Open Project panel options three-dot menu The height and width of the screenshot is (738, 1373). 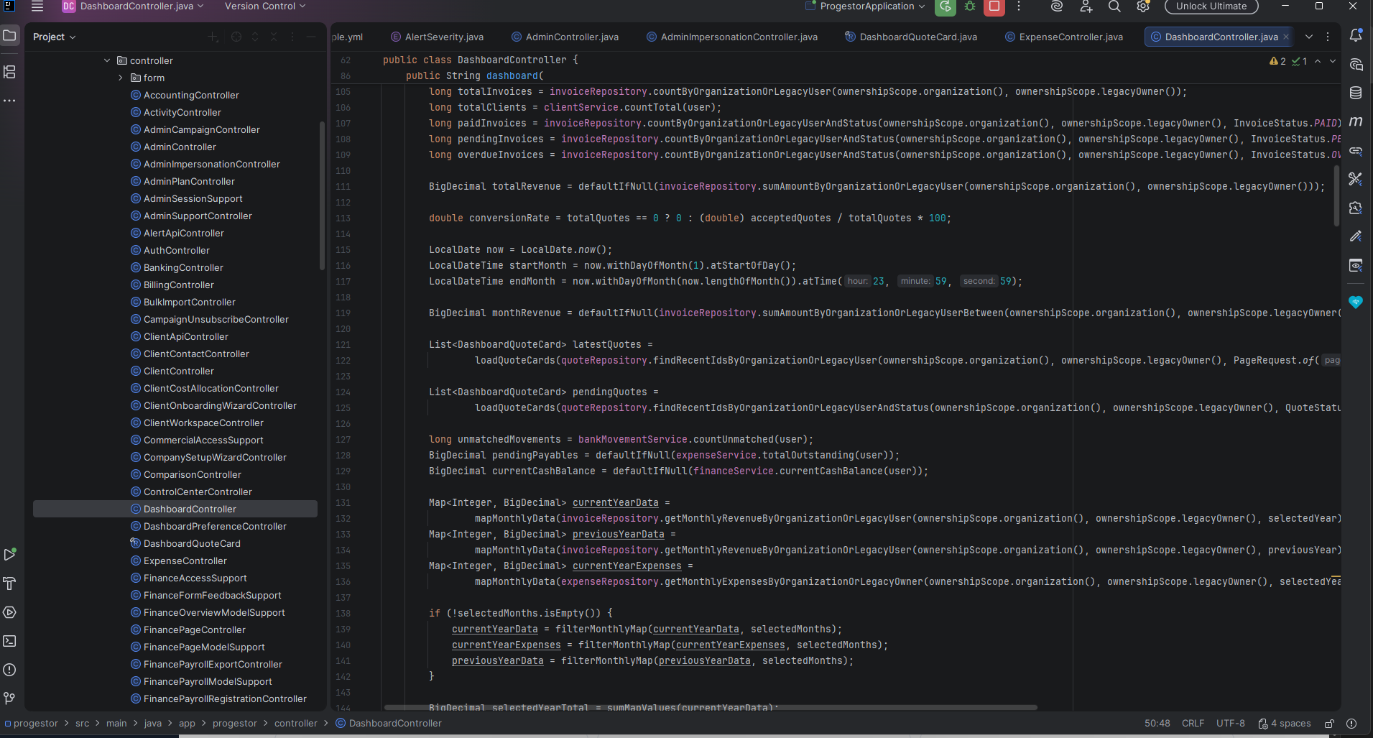[x=292, y=37]
